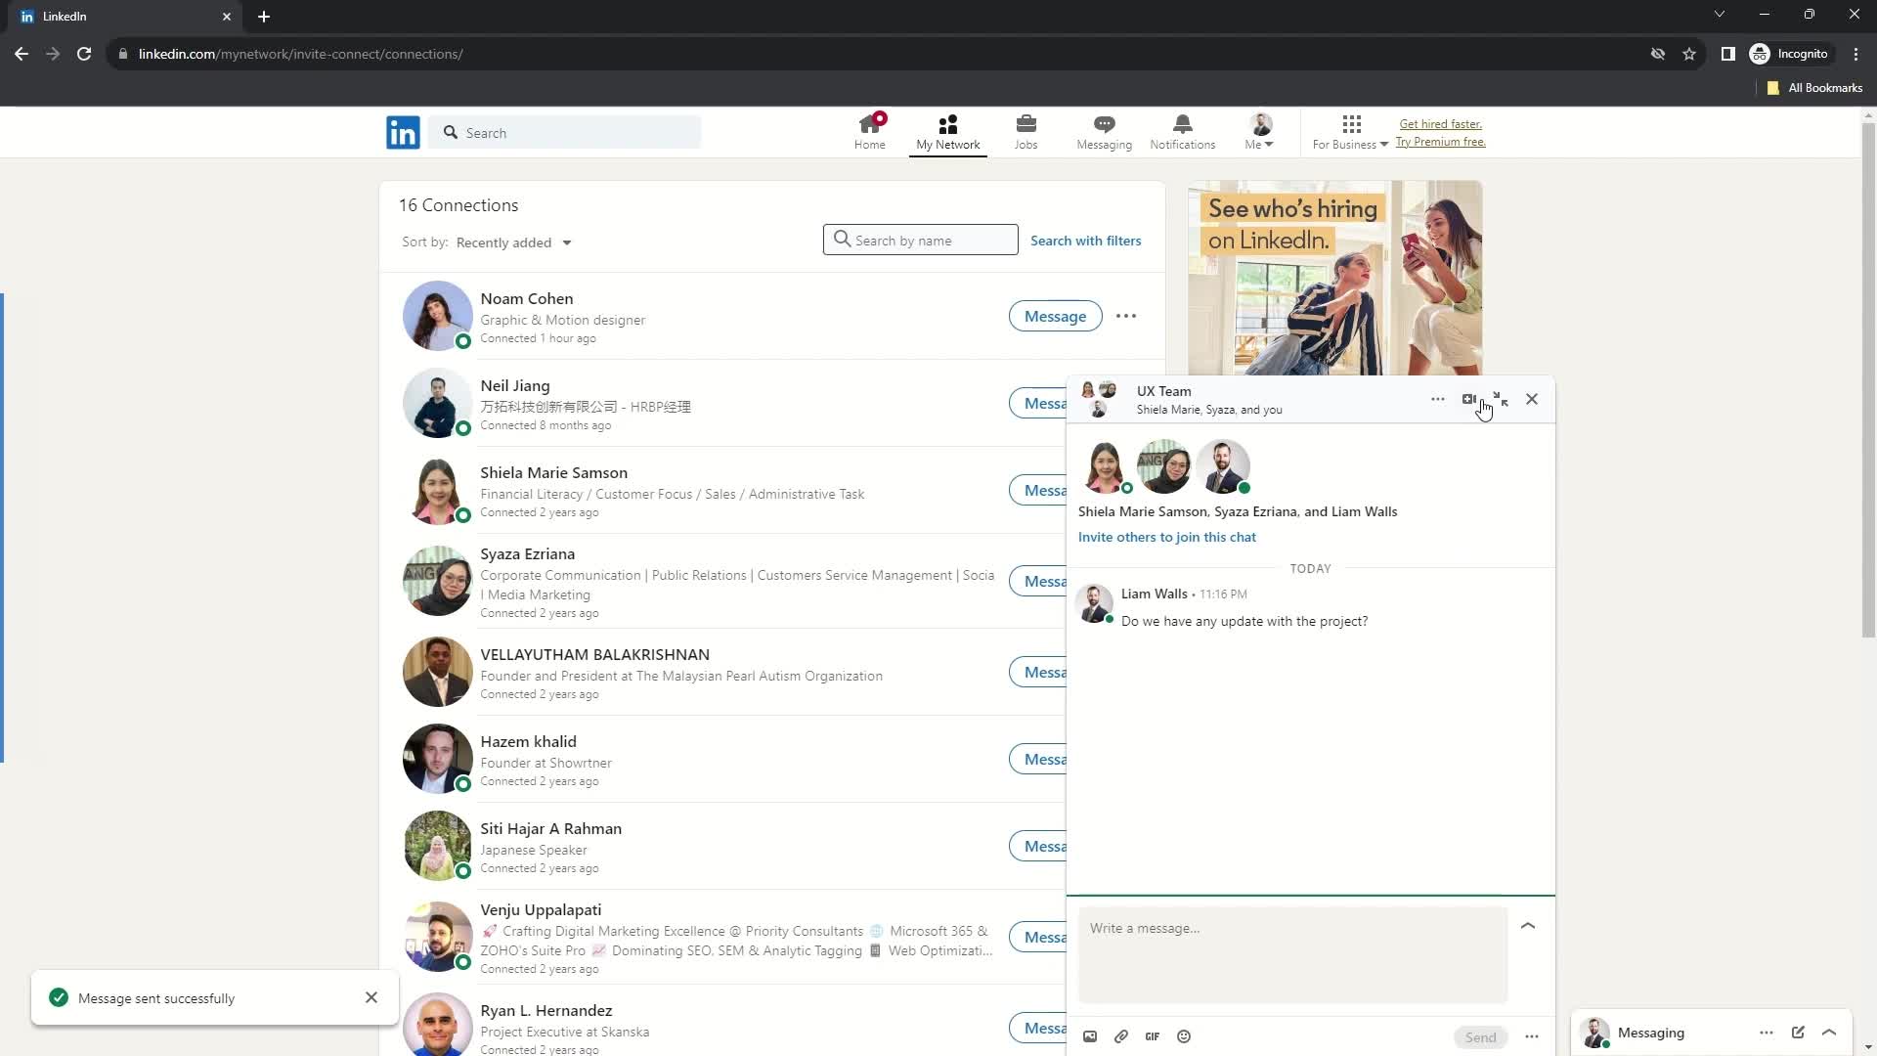Open UX Team chat options menu

point(1437,399)
